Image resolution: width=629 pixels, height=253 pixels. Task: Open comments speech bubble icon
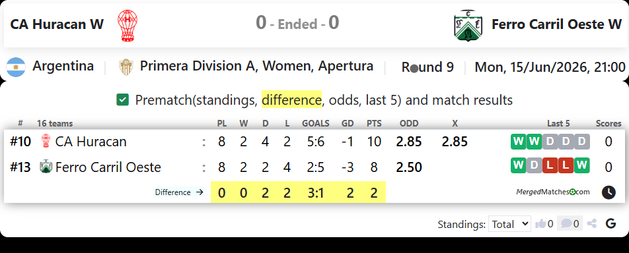[x=566, y=224]
